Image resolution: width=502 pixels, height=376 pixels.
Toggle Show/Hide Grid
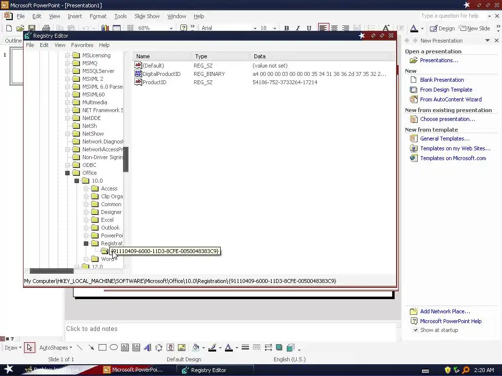pyautogui.click(x=130, y=28)
